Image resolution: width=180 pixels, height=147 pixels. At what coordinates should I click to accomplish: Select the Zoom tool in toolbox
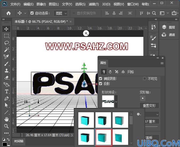pyautogui.click(x=6, y=126)
